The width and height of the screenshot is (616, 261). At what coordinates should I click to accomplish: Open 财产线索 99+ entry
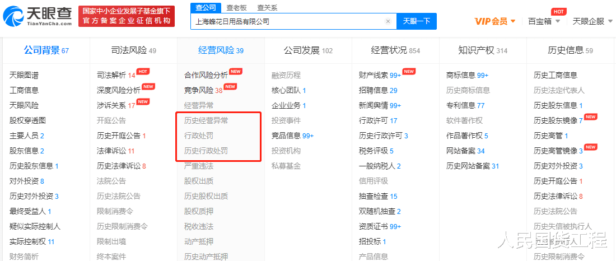[380, 75]
